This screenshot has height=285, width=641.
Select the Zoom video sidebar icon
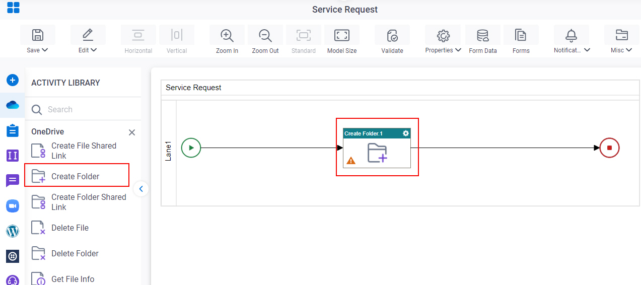[13, 206]
